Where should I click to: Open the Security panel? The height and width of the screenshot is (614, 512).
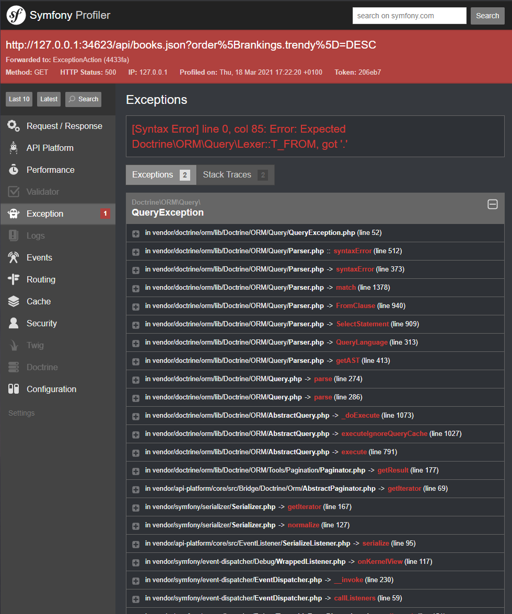(x=58, y=324)
